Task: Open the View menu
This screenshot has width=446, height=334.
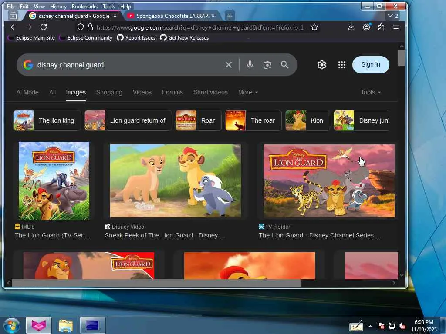Action: point(39,7)
